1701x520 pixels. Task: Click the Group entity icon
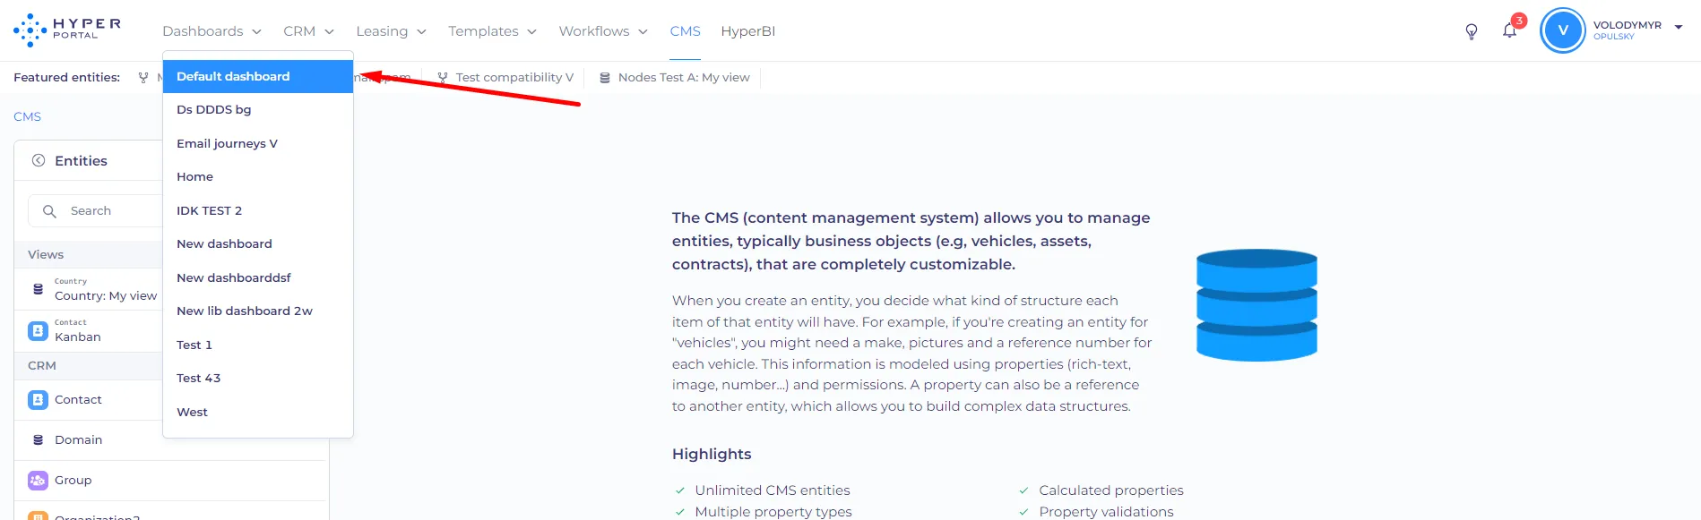click(38, 481)
